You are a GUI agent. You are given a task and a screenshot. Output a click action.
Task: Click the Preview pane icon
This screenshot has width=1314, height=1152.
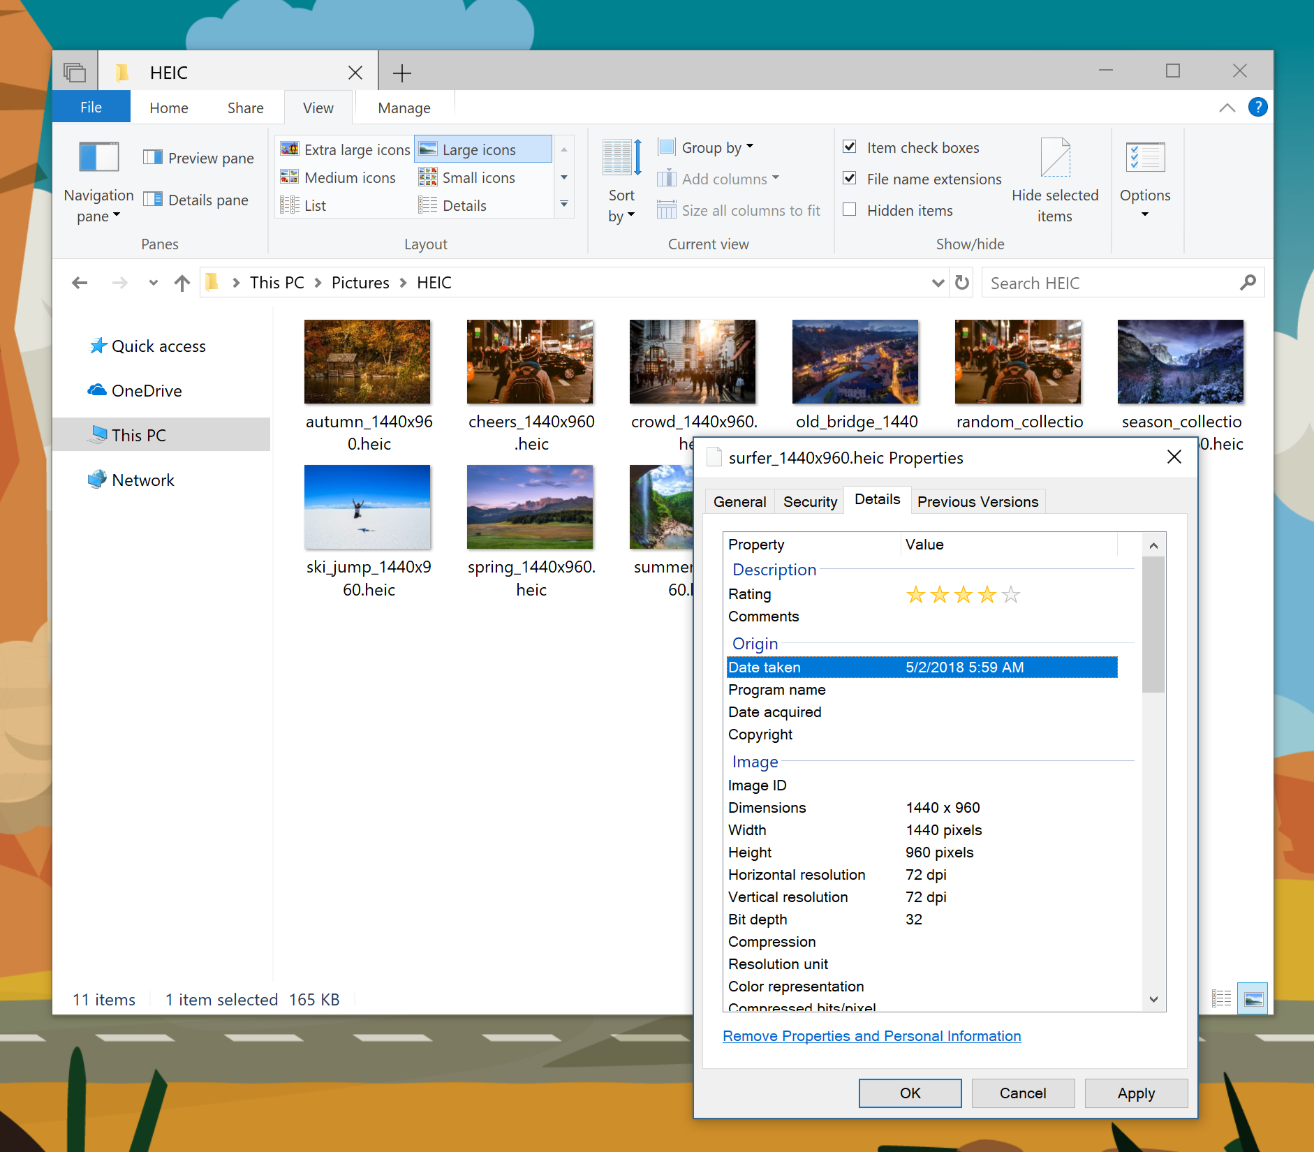(153, 158)
